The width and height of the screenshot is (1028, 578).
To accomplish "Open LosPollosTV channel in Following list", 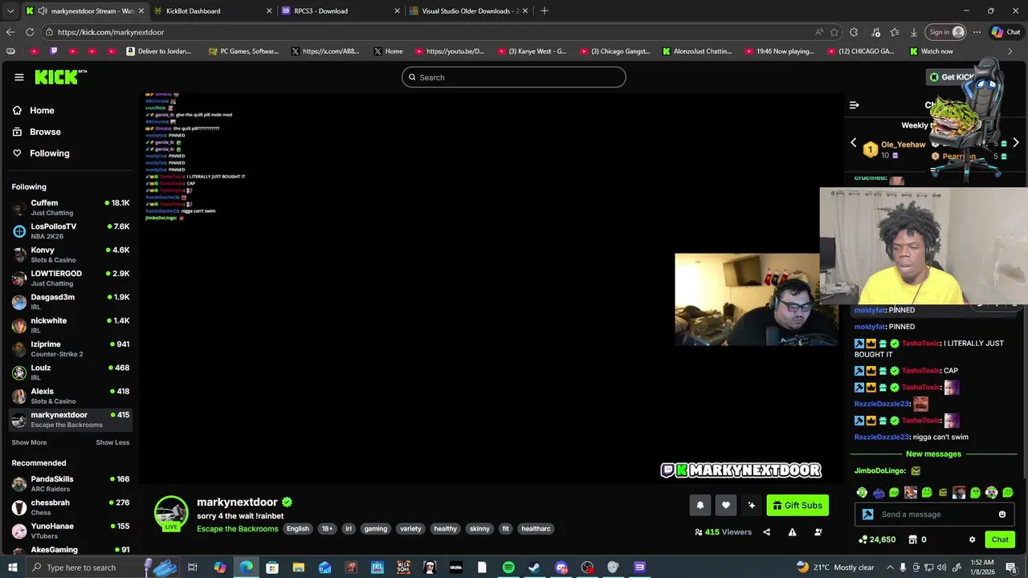I will pos(71,231).
